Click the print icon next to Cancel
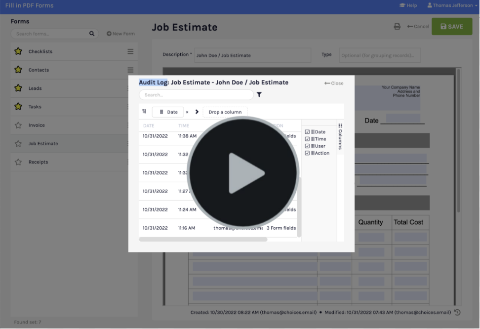 tap(397, 27)
